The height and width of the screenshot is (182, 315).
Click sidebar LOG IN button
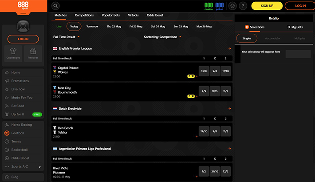(x=23, y=39)
